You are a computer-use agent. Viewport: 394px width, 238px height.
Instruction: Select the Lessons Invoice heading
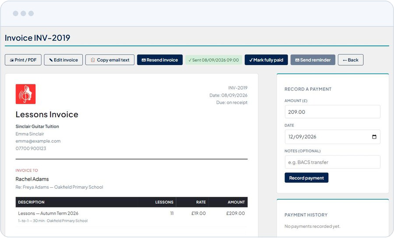pos(47,115)
